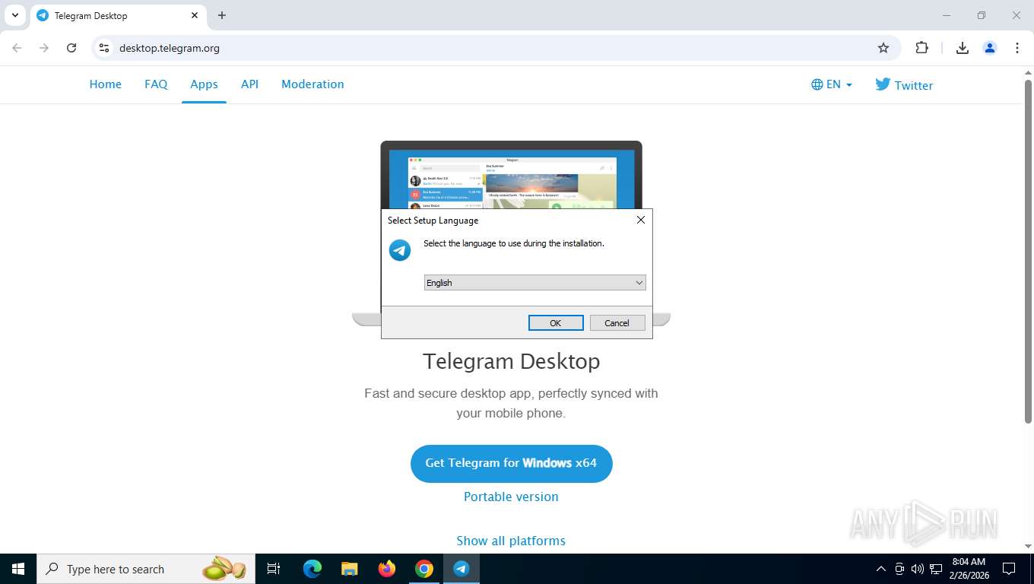Select the Telegram Desktop tab
The image size is (1034, 584).
[x=118, y=15]
